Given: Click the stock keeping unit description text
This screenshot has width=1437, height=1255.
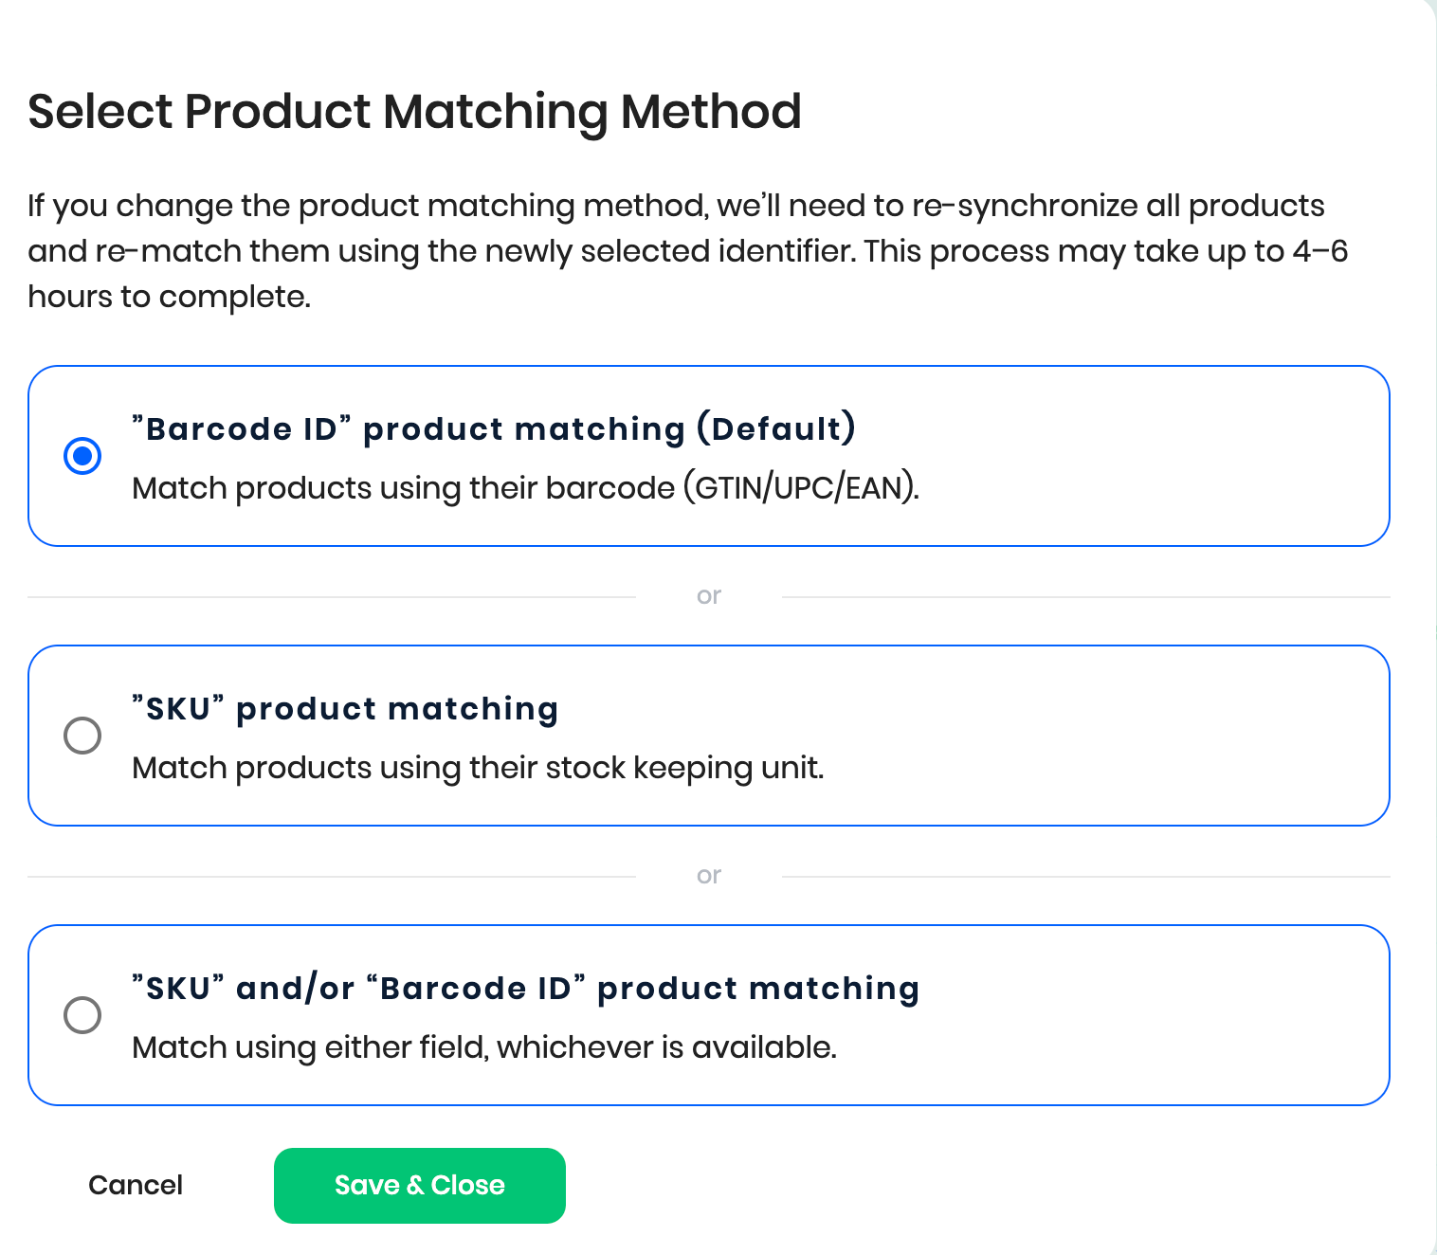Looking at the screenshot, I should click(478, 768).
